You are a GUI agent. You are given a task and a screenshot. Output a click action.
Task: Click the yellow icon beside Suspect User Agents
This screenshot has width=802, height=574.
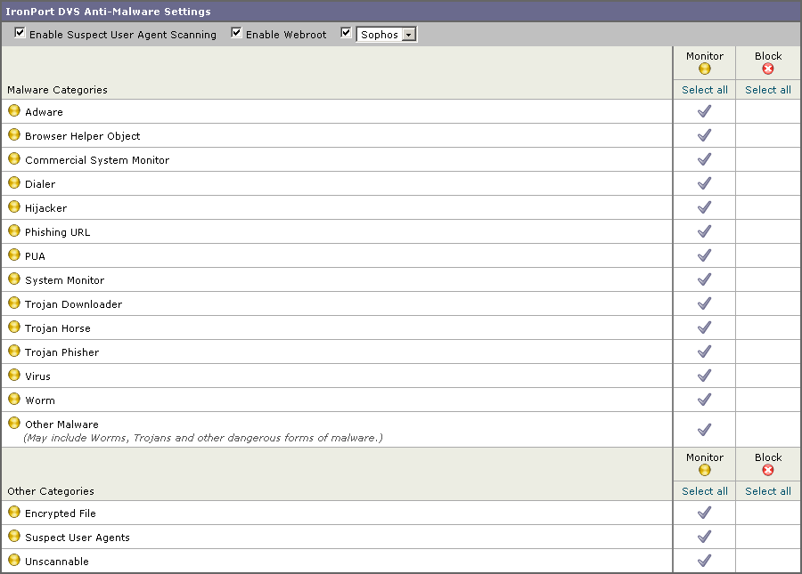pyautogui.click(x=14, y=537)
